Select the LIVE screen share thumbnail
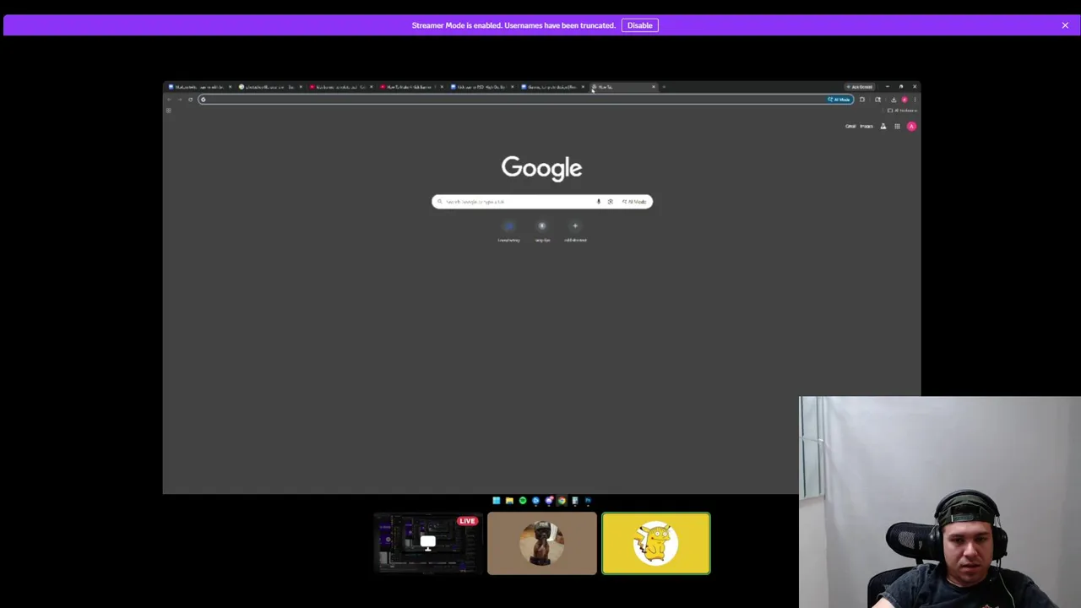Screen dimensions: 1081x608 428,543
